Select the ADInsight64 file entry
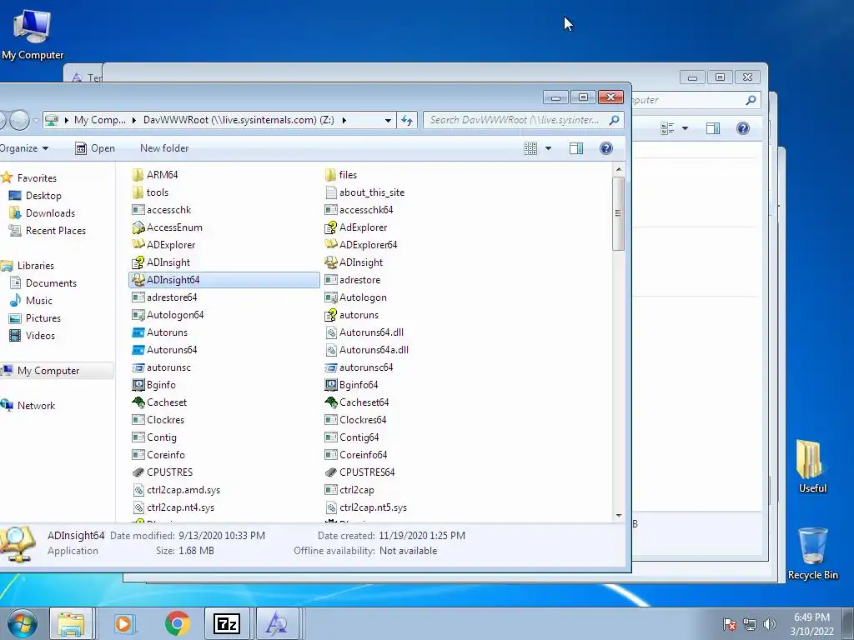The height and width of the screenshot is (640, 854). 224,280
